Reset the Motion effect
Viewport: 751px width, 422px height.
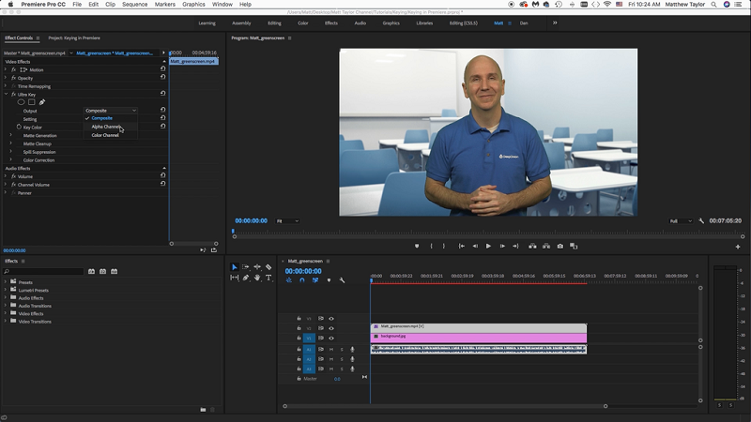point(163,69)
